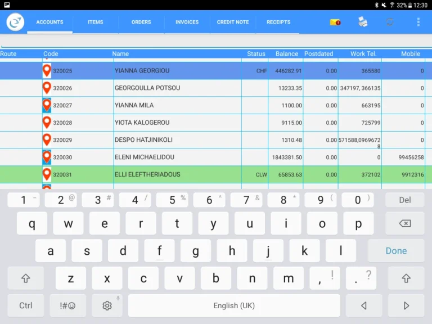Tap the app logo icon
This screenshot has width=432, height=324.
coord(15,22)
